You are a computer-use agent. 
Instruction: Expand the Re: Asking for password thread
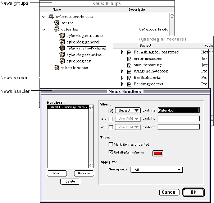coord(122,52)
